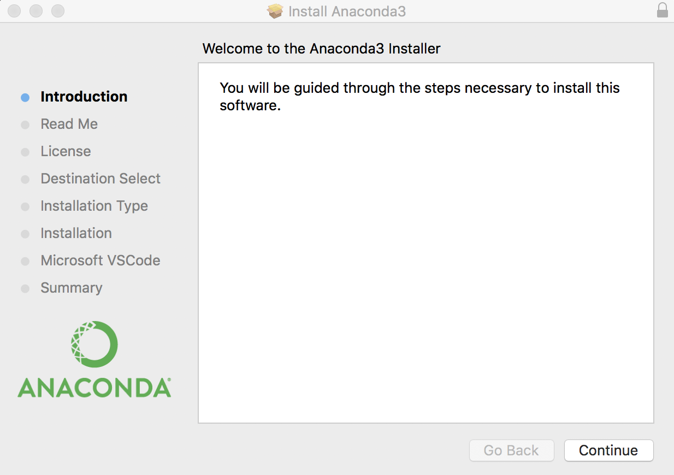Screen dimensions: 674x475
Task: Click the installer package icon in title bar
Action: pos(275,11)
